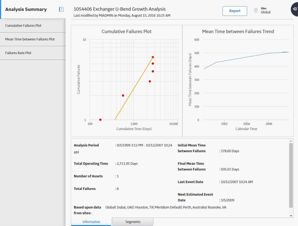
Task: Click the Cumulative Time (Days) axis label
Action: tap(134, 129)
